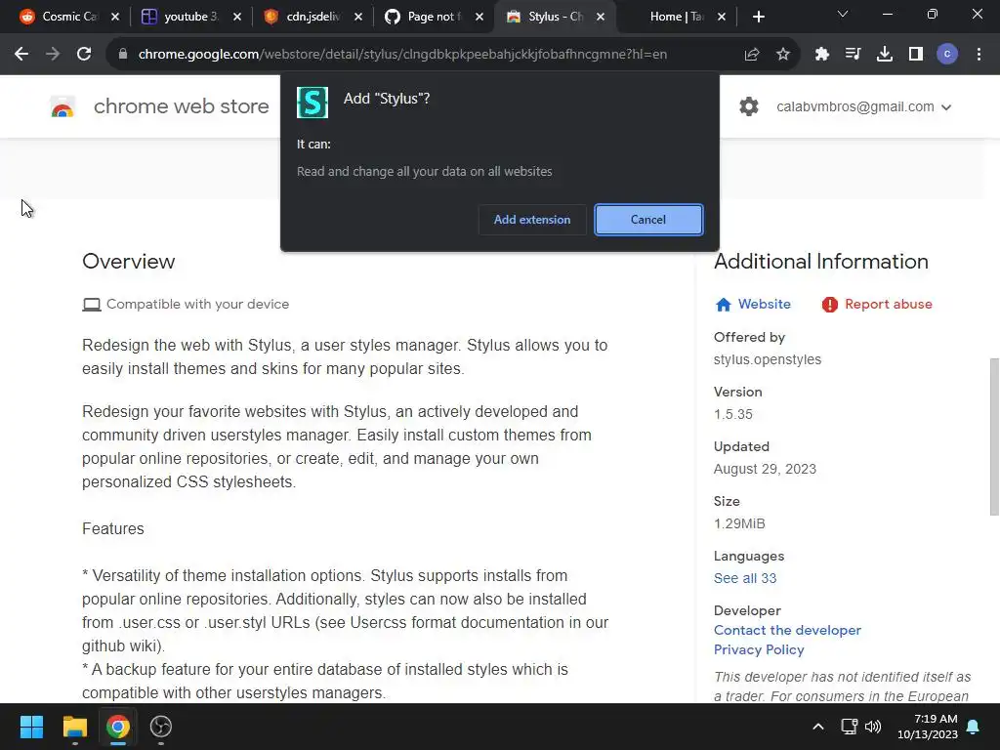Switch to the youtube tab
Screen dimensions: 1000x750
pos(181,17)
